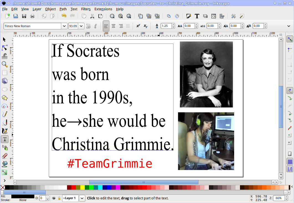Select the Calligraphy tool
Image resolution: width=294 pixels, height=203 pixels.
4,131
